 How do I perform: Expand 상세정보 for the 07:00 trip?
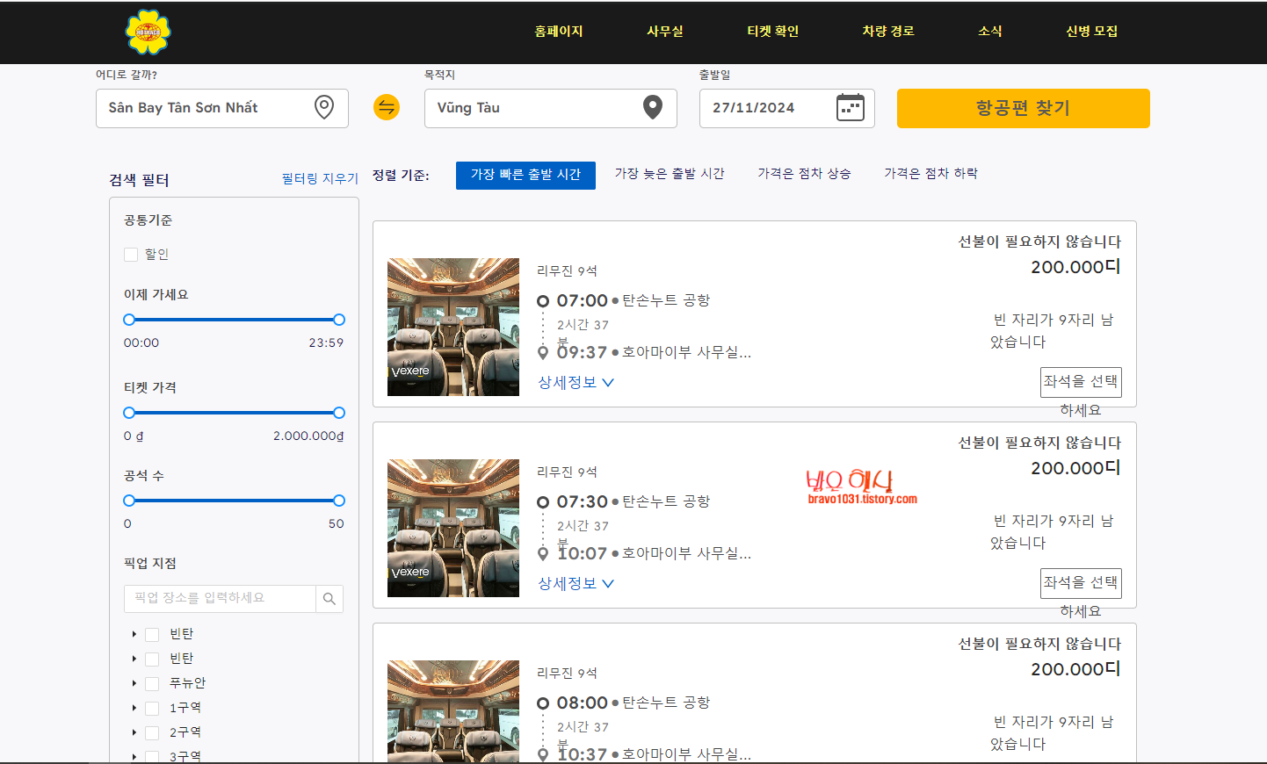tap(576, 383)
